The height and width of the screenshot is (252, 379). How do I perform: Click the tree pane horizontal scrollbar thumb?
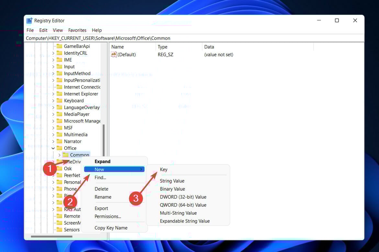(x=52, y=236)
